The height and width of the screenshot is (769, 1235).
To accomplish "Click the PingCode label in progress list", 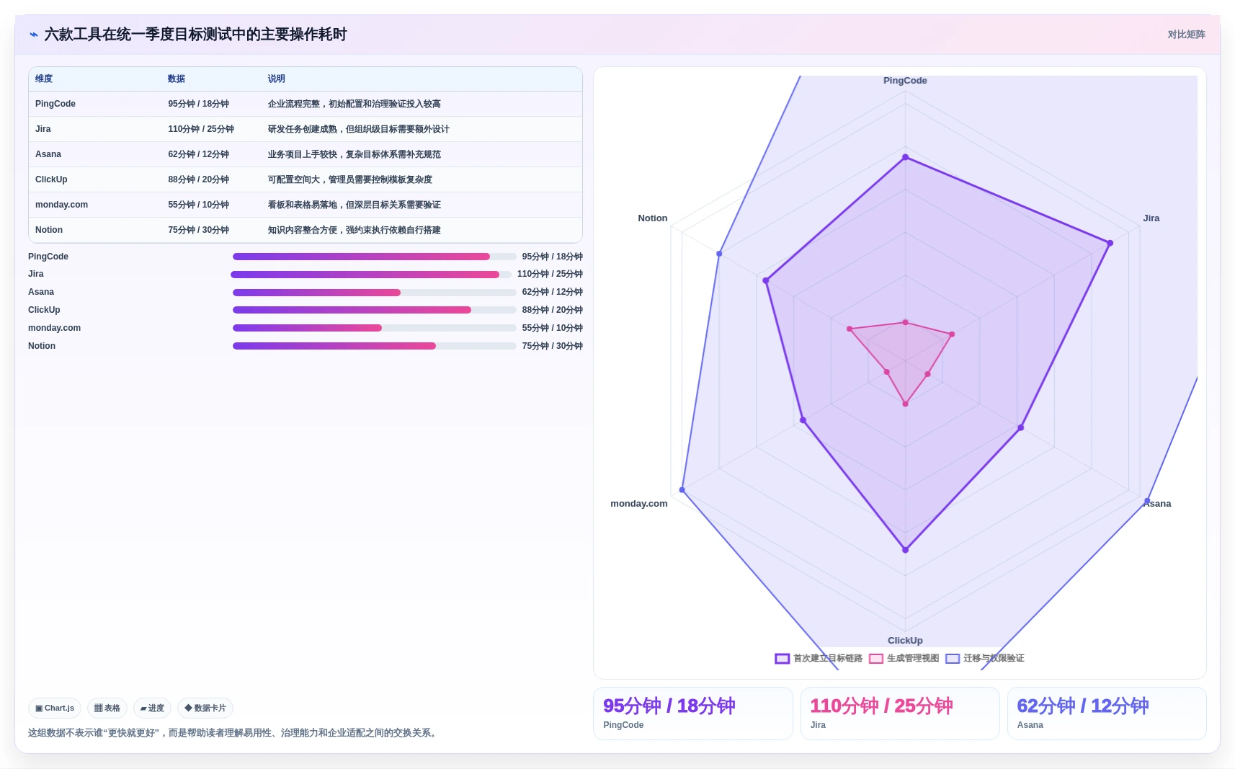I will pyautogui.click(x=48, y=257).
